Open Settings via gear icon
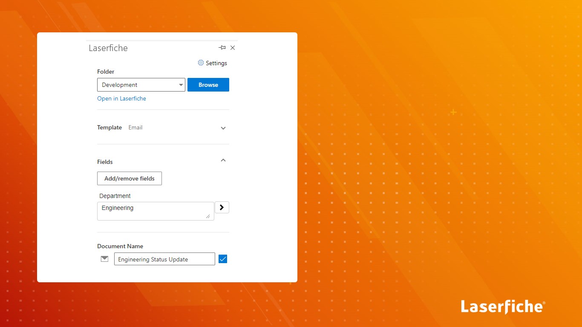Image resolution: width=582 pixels, height=327 pixels. [x=201, y=63]
